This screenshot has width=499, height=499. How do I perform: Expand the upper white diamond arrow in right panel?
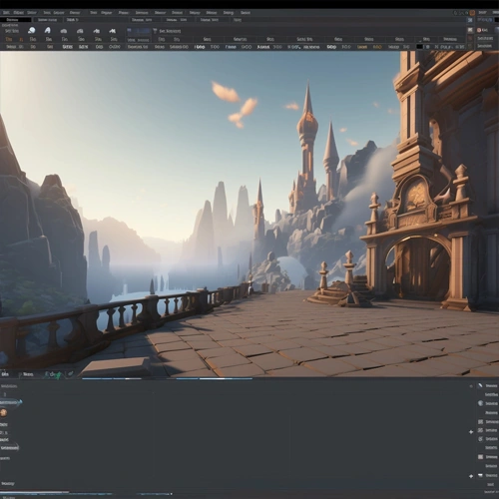471,432
